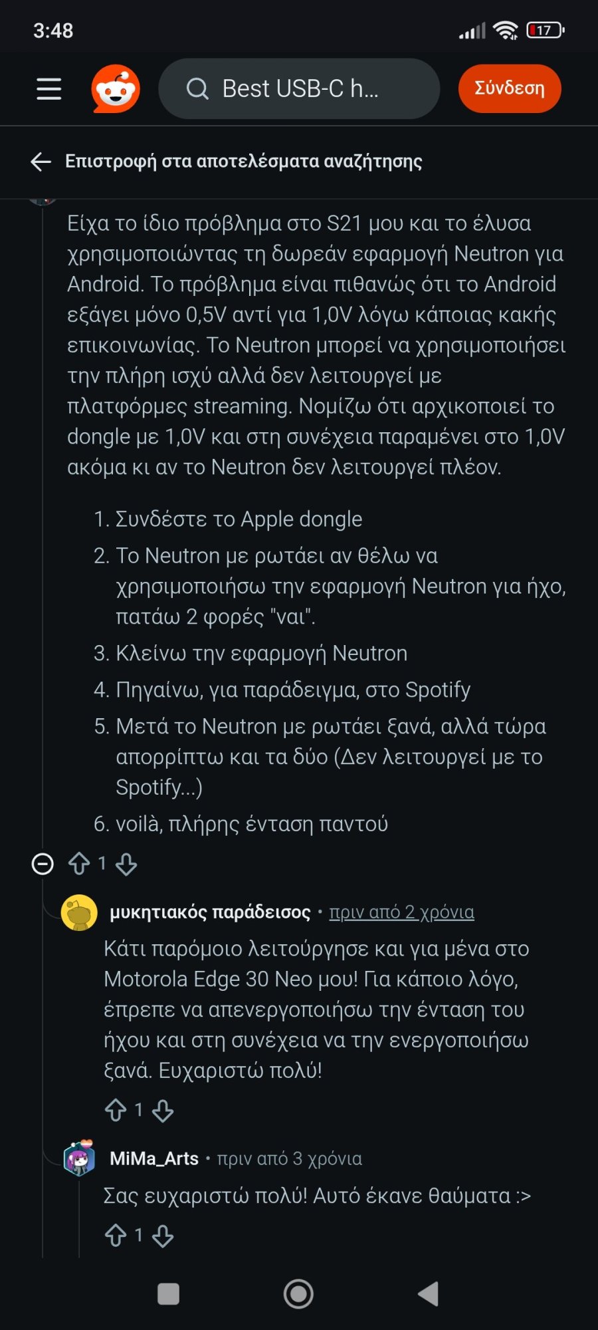Downvote the main Neutron comment
The image size is (598, 1330).
[x=126, y=865]
